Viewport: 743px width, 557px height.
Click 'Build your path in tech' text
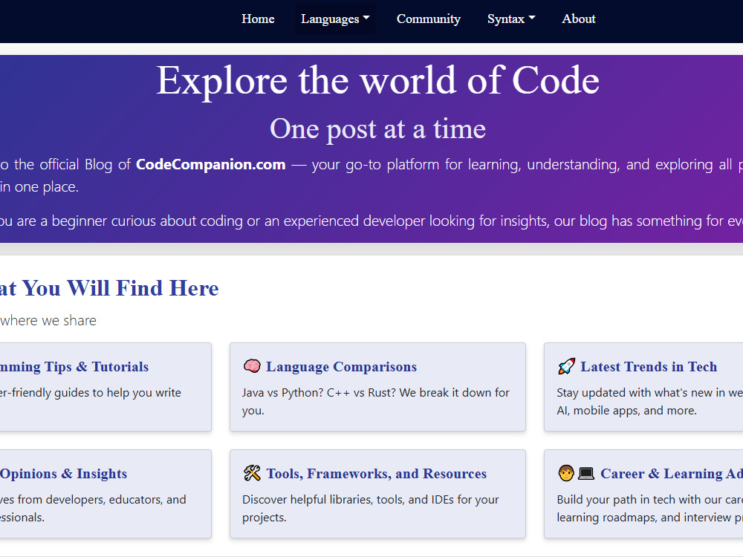[620, 500]
